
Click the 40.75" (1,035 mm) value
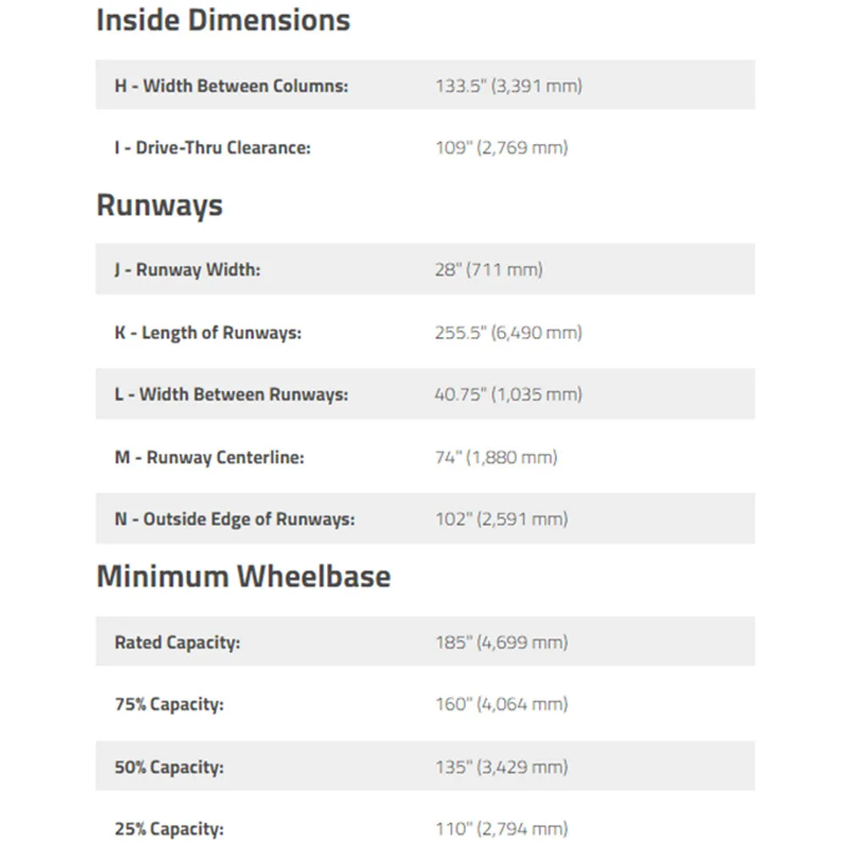click(x=508, y=395)
